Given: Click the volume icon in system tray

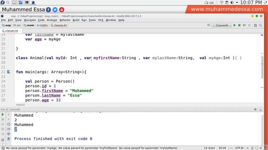Looking at the screenshot, I should (232, 2).
